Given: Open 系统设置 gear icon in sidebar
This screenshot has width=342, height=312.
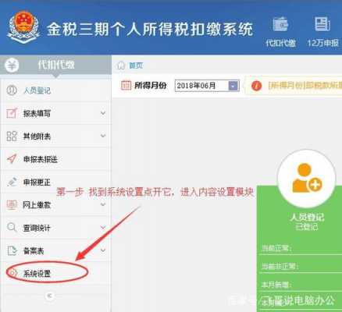Looking at the screenshot, I should [12, 273].
